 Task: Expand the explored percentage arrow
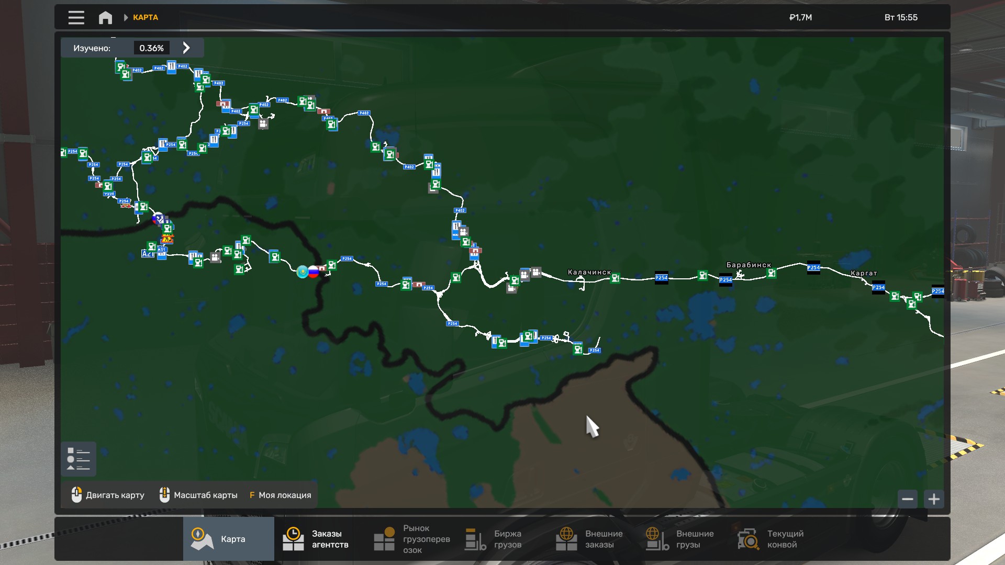(186, 48)
